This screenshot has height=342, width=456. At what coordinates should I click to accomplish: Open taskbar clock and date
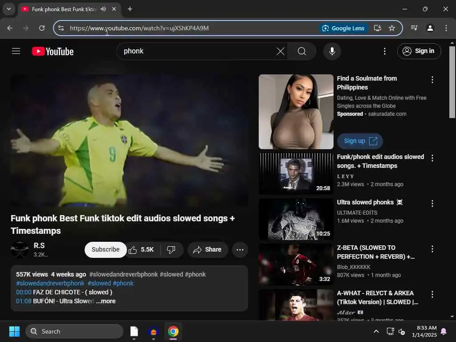coord(424,331)
